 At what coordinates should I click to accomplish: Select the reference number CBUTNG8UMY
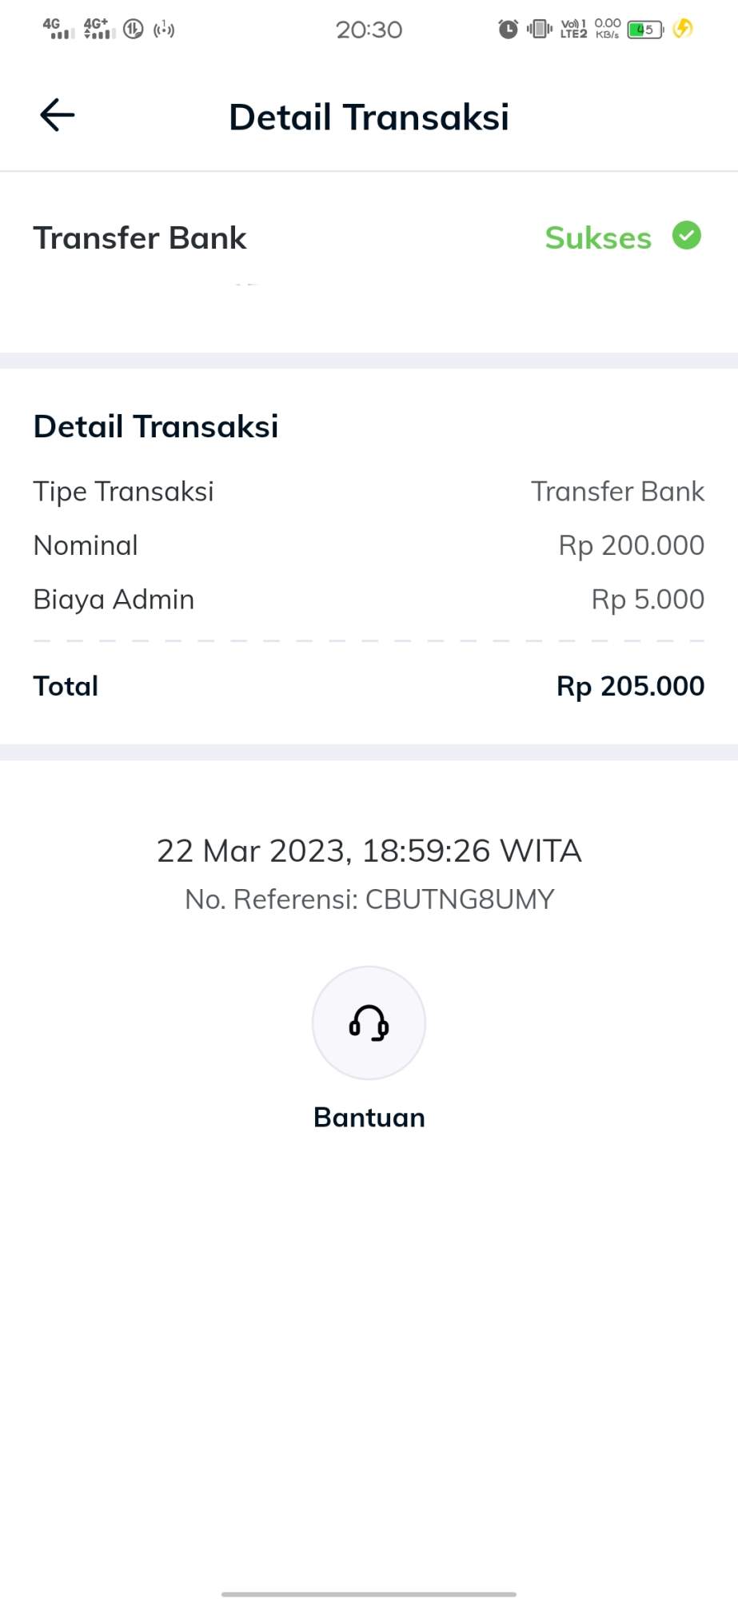pyautogui.click(x=459, y=899)
